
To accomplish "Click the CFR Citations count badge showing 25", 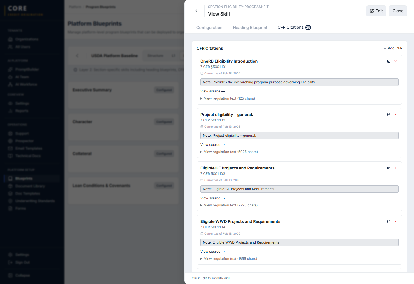I will 308,28.
